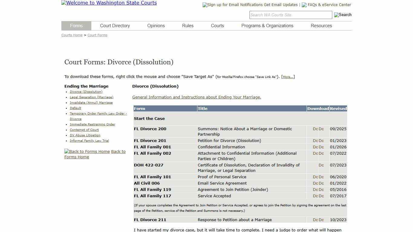Click the More... link after download instructions
The width and height of the screenshot is (413, 232).
pyautogui.click(x=288, y=76)
